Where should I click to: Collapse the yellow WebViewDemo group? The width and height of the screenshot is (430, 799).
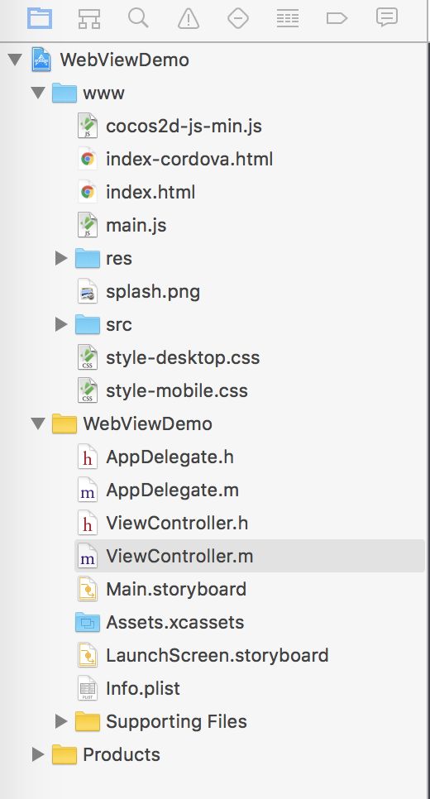coord(38,424)
